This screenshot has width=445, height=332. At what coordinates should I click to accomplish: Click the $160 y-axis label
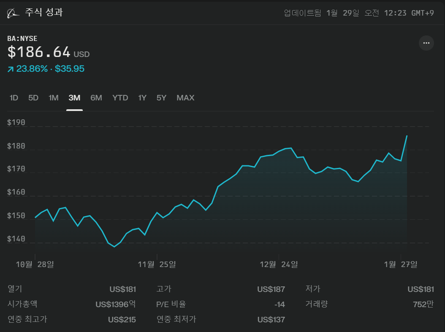16,192
